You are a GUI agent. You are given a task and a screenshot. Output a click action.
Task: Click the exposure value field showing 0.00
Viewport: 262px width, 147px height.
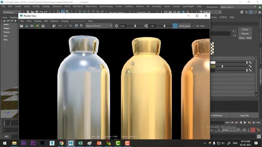point(123,26)
